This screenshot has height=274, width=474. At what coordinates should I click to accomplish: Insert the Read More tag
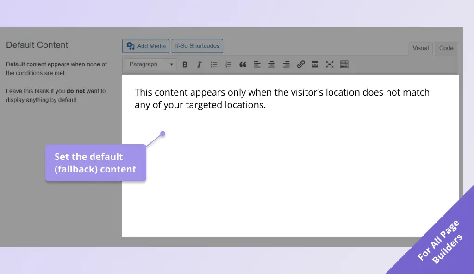coord(315,64)
